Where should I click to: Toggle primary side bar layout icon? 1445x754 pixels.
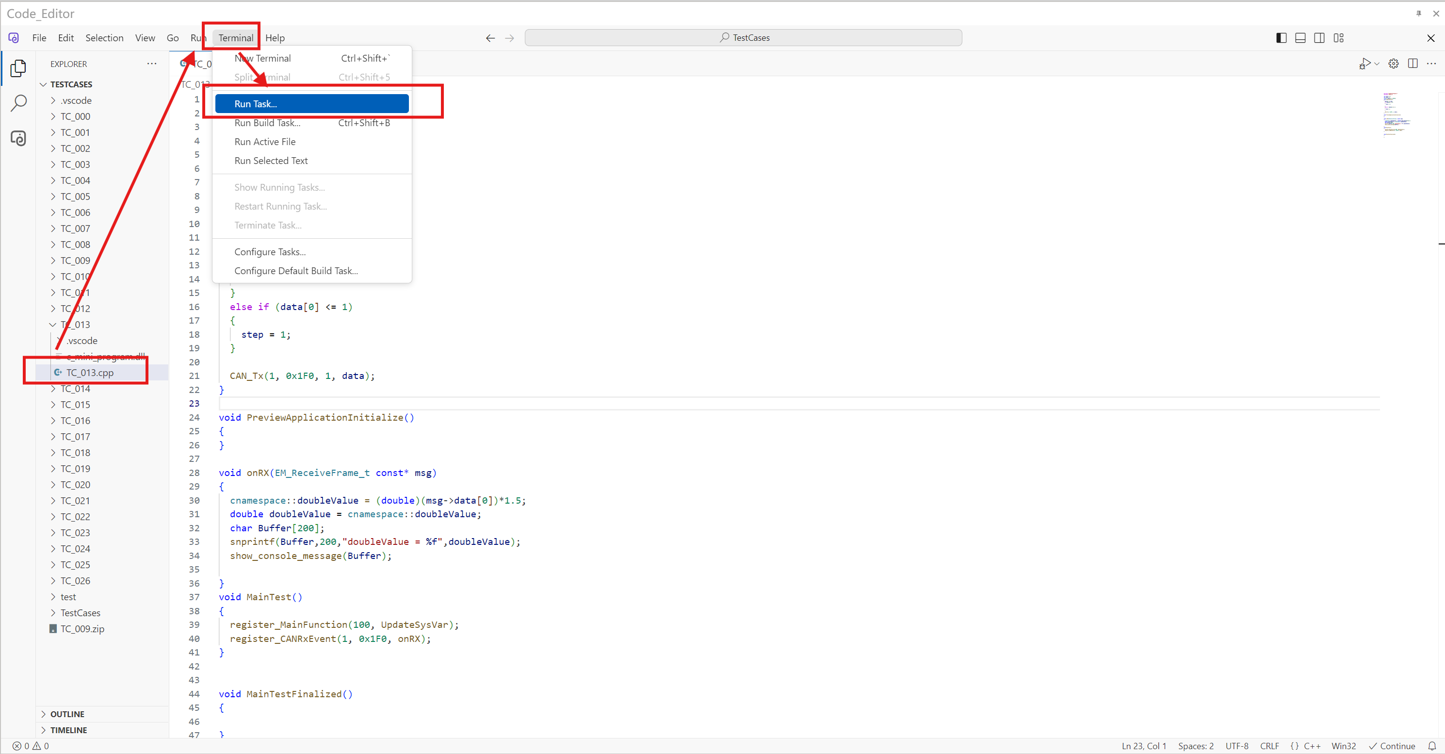tap(1281, 37)
